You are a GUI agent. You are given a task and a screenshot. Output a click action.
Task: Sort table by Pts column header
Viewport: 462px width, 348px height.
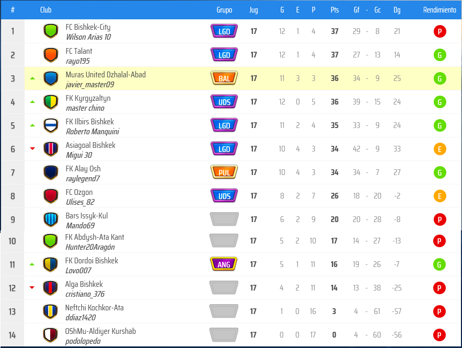point(335,10)
